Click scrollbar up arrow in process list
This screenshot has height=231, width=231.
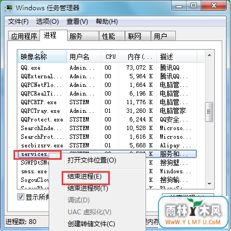pos(209,55)
